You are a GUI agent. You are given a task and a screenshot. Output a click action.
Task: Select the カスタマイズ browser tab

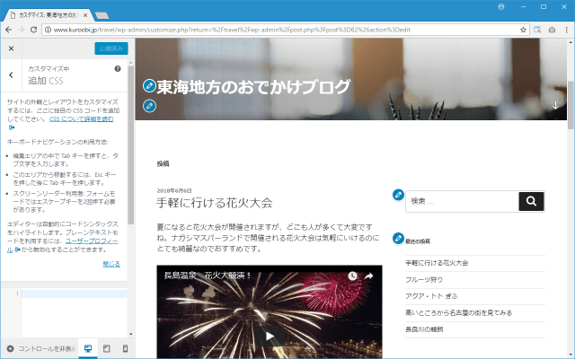(48, 15)
